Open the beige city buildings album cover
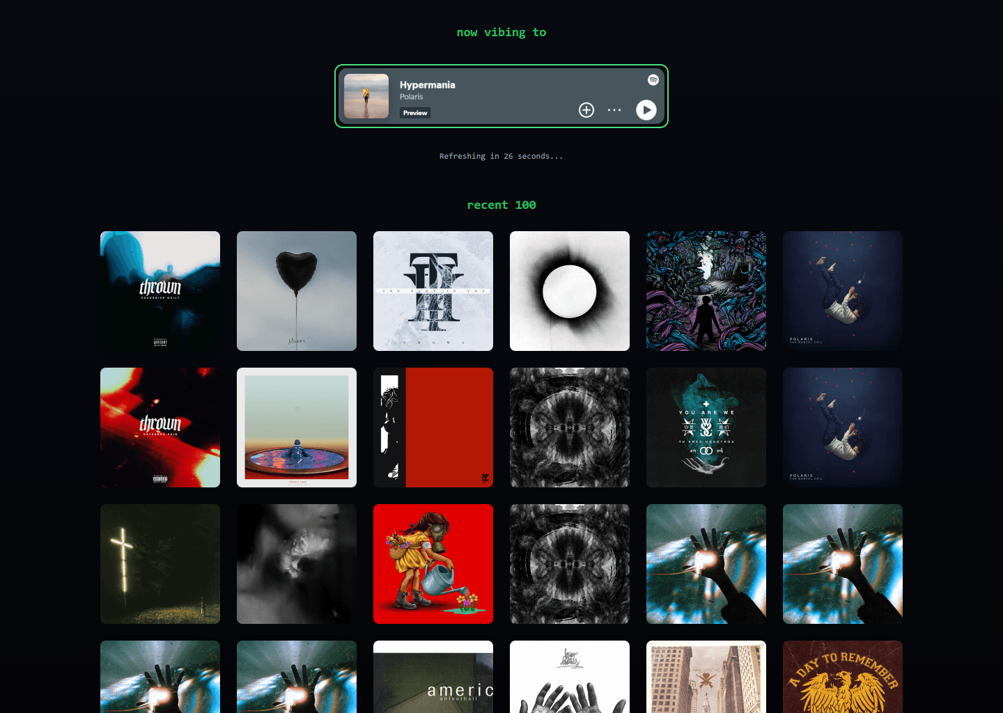Viewport: 1003px width, 713px height. (x=706, y=677)
